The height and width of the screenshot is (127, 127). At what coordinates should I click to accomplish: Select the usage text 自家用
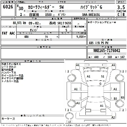(x=34, y=15)
